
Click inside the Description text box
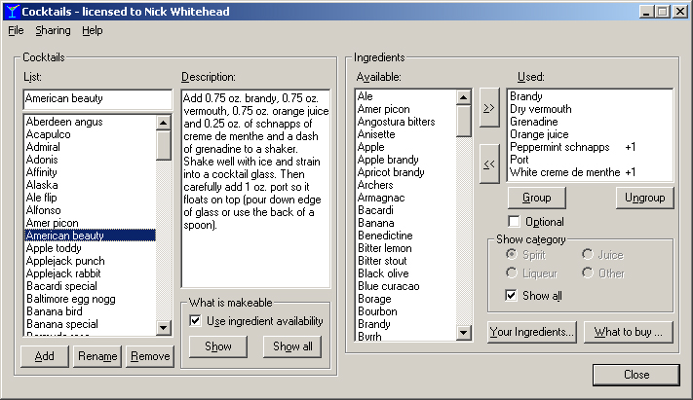tap(256, 189)
